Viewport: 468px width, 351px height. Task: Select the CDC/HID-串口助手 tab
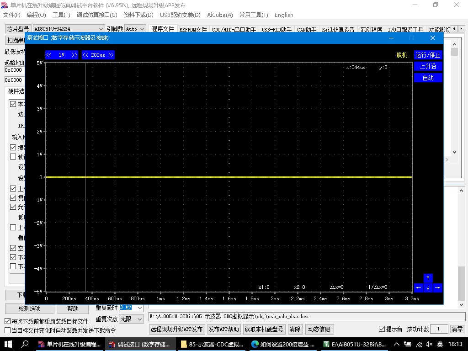[x=234, y=29]
